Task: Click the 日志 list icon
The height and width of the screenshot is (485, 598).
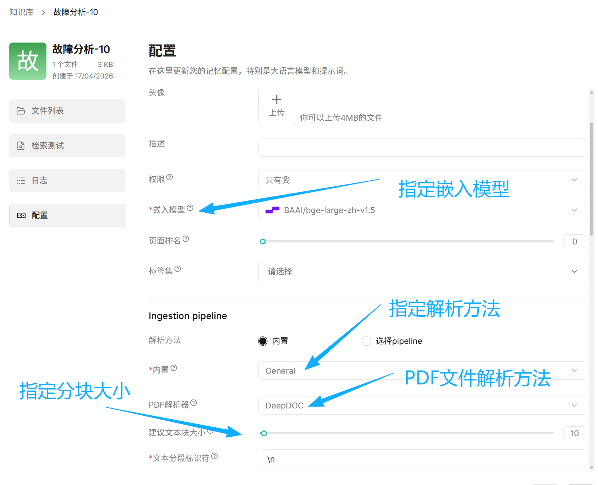Action: point(21,181)
